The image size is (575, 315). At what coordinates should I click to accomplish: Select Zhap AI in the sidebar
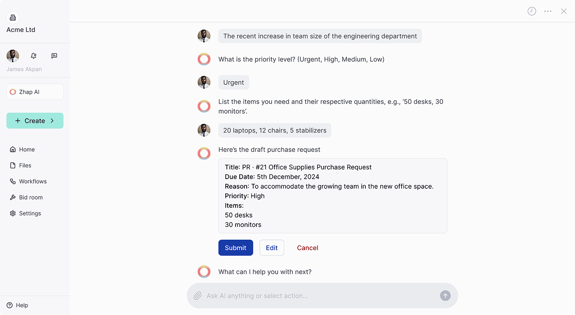(35, 92)
